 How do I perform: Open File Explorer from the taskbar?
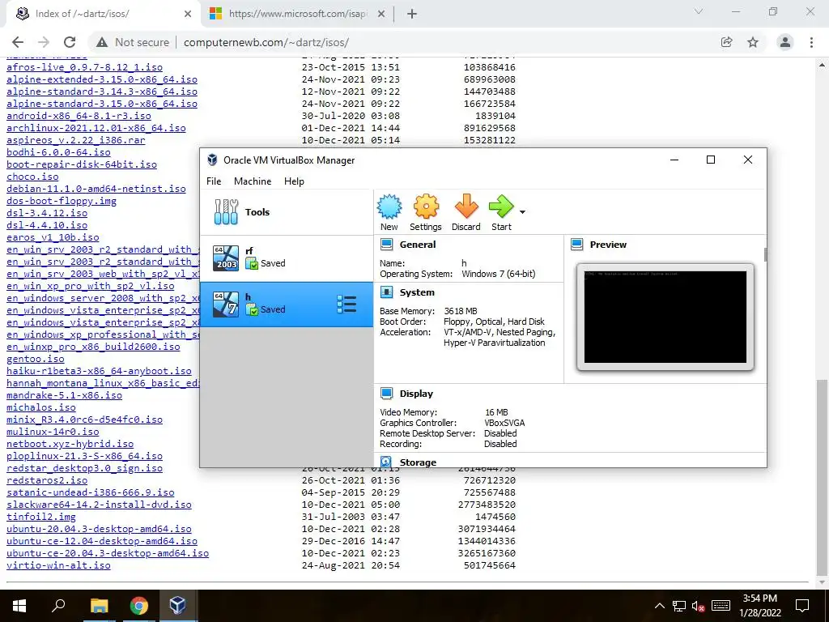point(99,606)
